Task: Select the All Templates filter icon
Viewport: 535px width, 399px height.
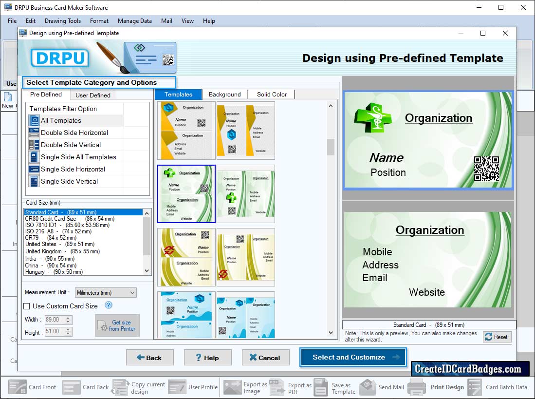Action: coord(34,120)
